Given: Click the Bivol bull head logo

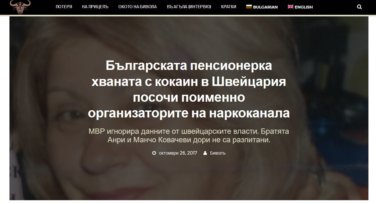Looking at the screenshot, I should point(20,7).
